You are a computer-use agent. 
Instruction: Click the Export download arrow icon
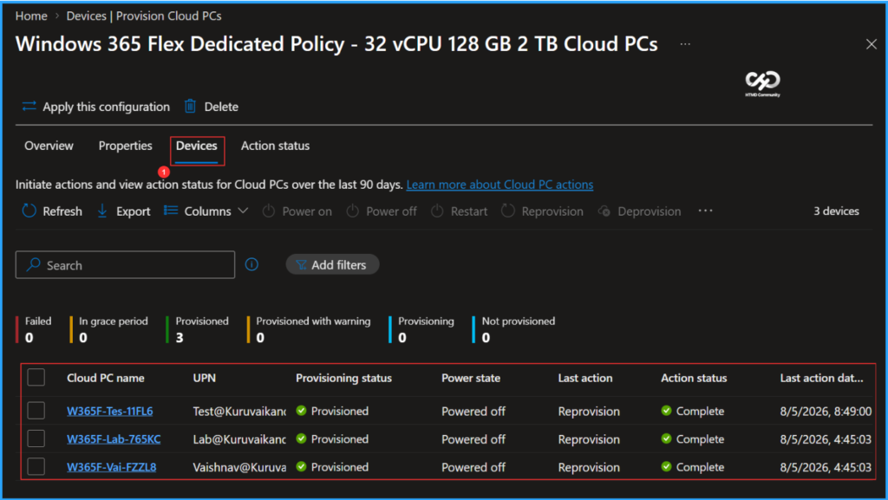pos(102,211)
